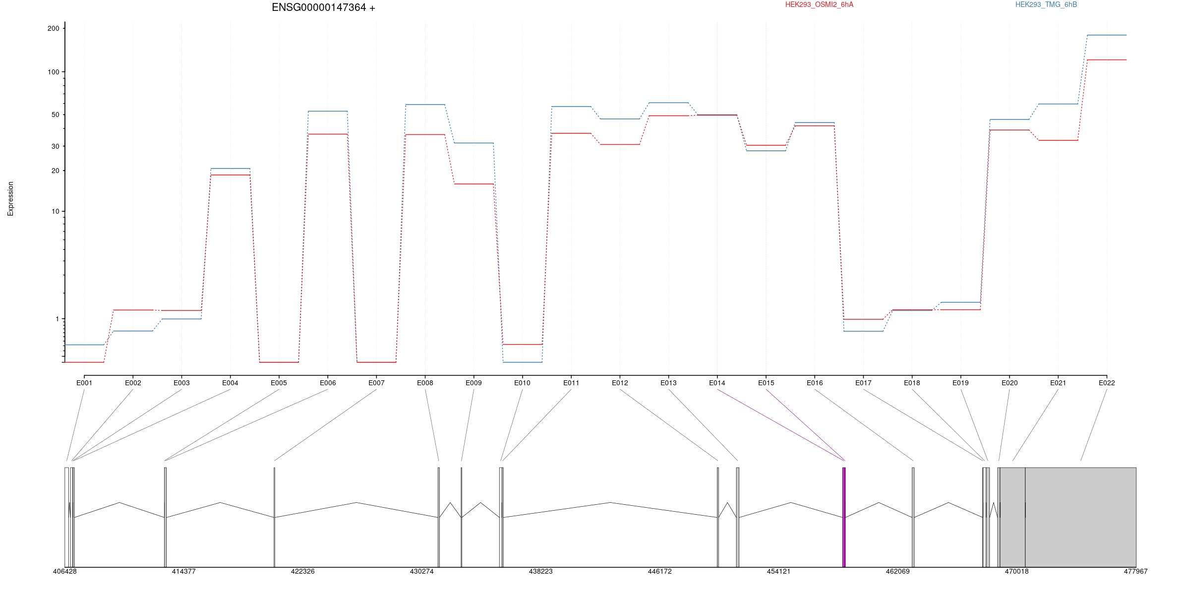Click genomic coordinate 406428

tap(65, 571)
